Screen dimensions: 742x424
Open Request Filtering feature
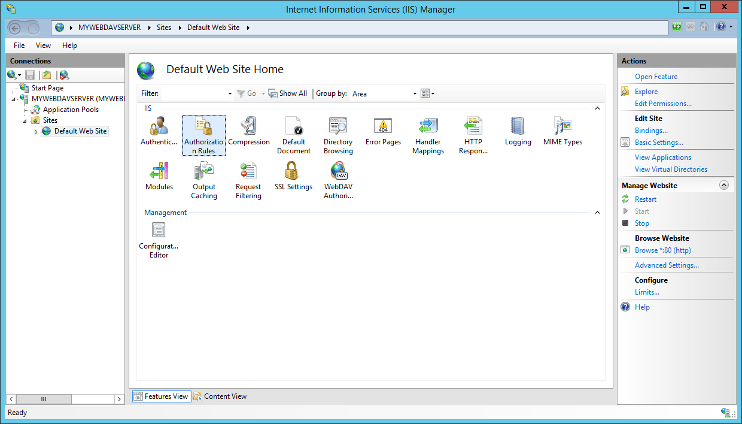tap(248, 180)
